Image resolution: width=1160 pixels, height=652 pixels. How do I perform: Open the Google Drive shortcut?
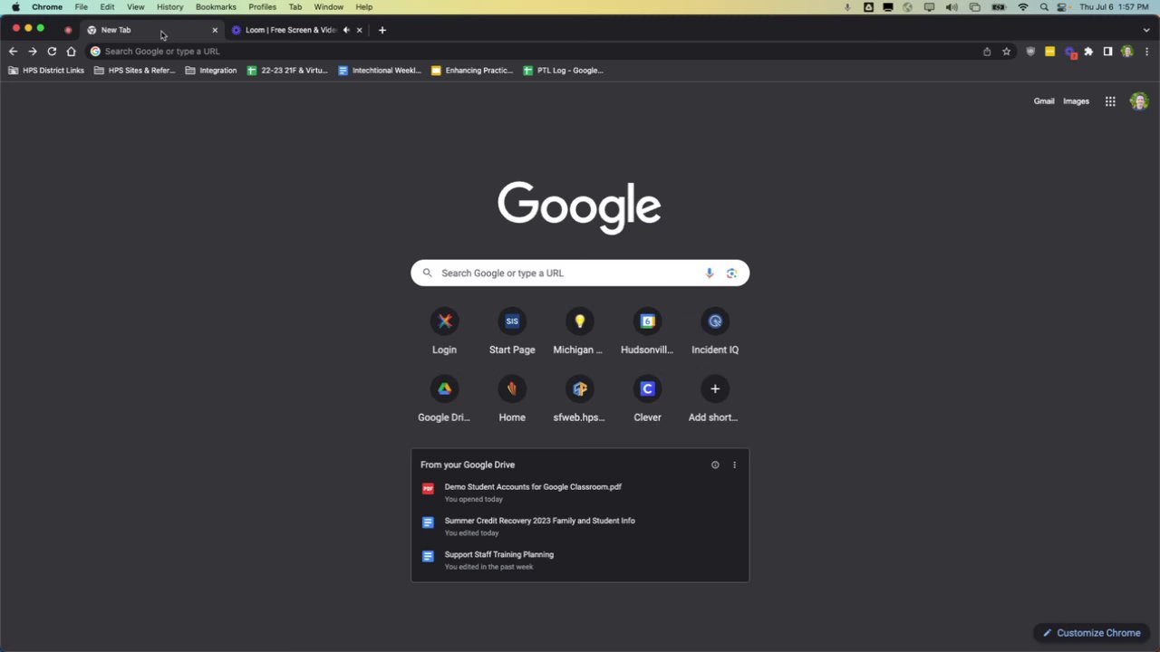click(444, 400)
